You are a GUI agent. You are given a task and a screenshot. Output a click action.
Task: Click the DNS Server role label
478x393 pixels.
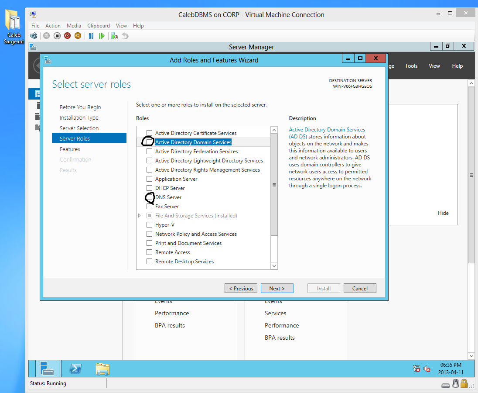click(168, 197)
